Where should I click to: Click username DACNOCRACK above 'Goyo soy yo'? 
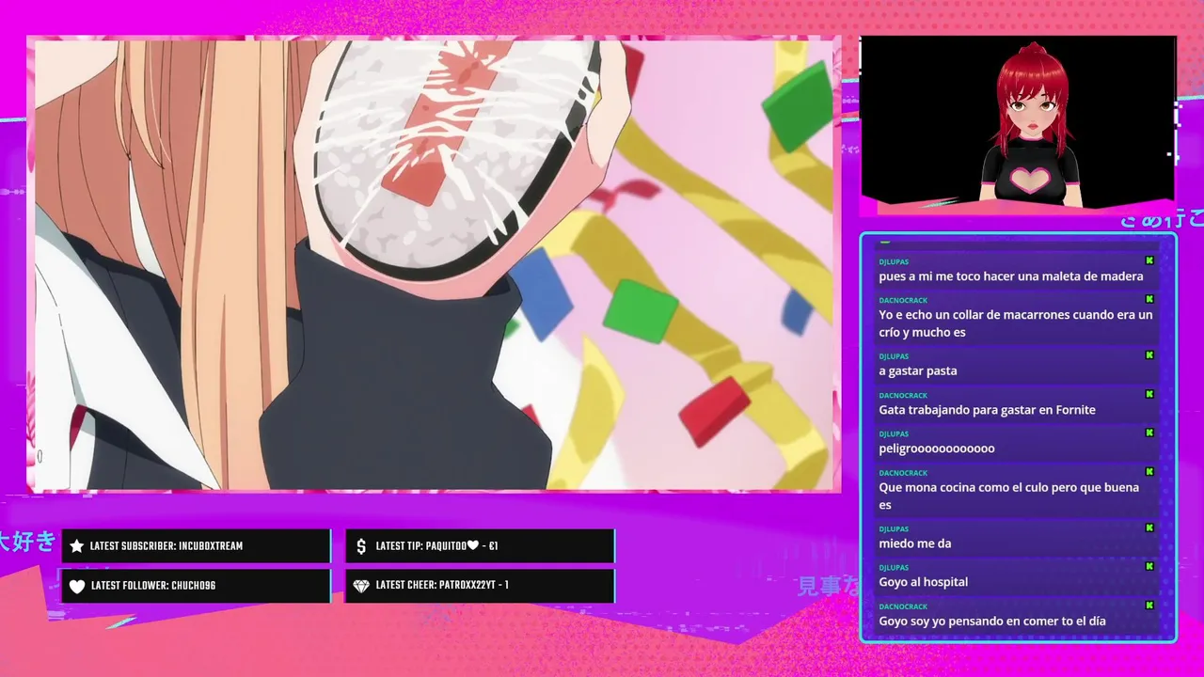[x=903, y=606]
